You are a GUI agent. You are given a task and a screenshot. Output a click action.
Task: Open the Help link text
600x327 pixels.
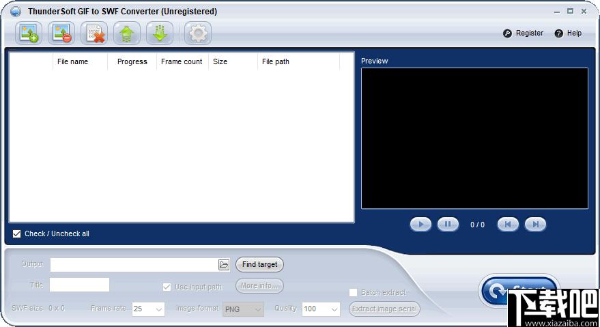coord(574,33)
